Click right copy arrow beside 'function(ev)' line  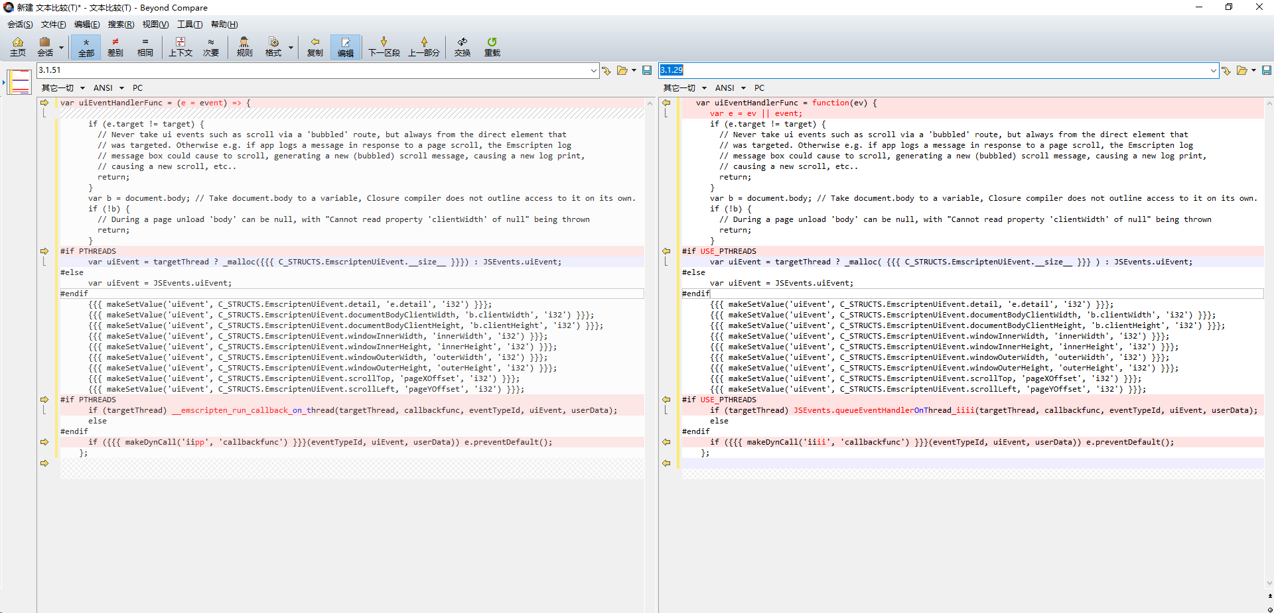click(x=666, y=103)
